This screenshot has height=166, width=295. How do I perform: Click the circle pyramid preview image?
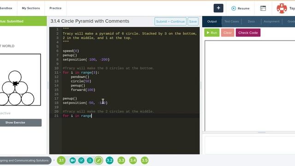click(20, 80)
